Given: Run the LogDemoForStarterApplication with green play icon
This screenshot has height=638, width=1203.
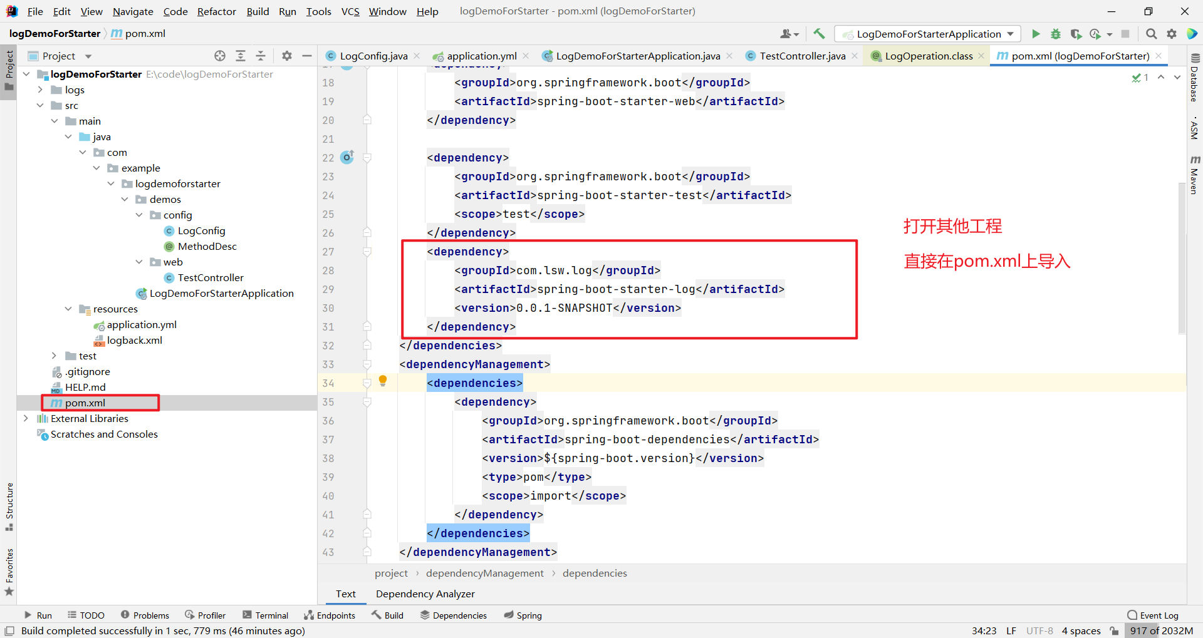Looking at the screenshot, I should [1036, 34].
